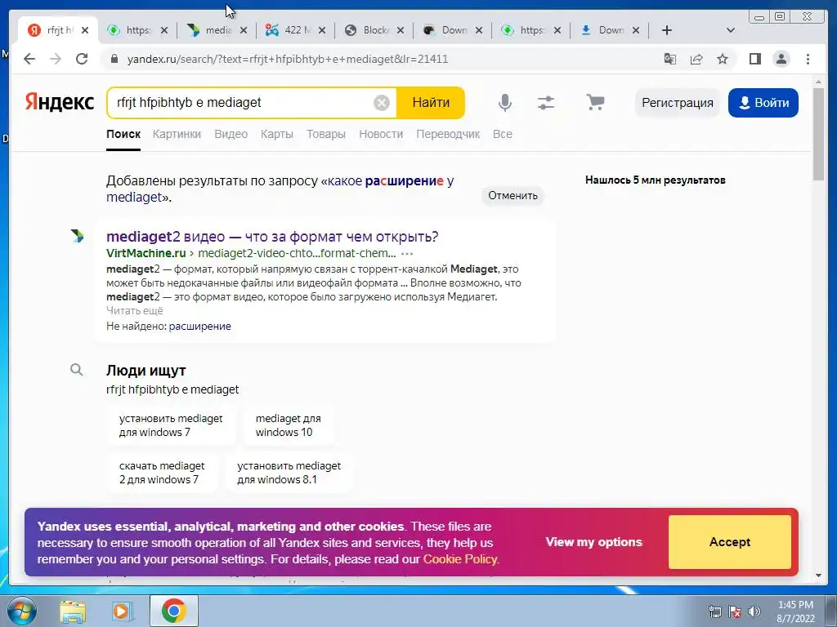837x627 pixels.
Task: Select the Карты search tab
Action: pos(277,134)
